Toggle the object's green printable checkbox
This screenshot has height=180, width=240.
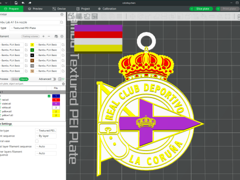[x=49, y=96]
